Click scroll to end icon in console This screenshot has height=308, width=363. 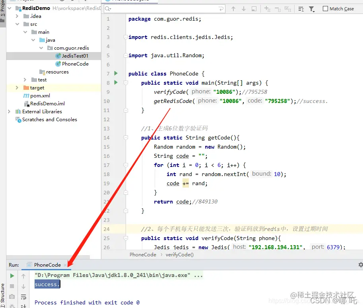(23, 306)
